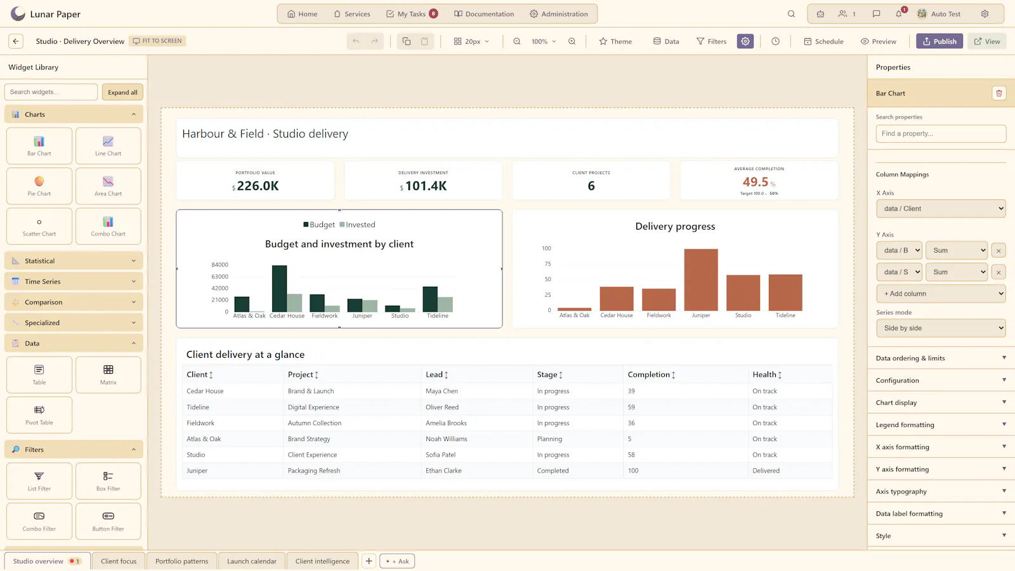Add a Line Chart widget
The image size is (1015, 571).
click(x=108, y=146)
